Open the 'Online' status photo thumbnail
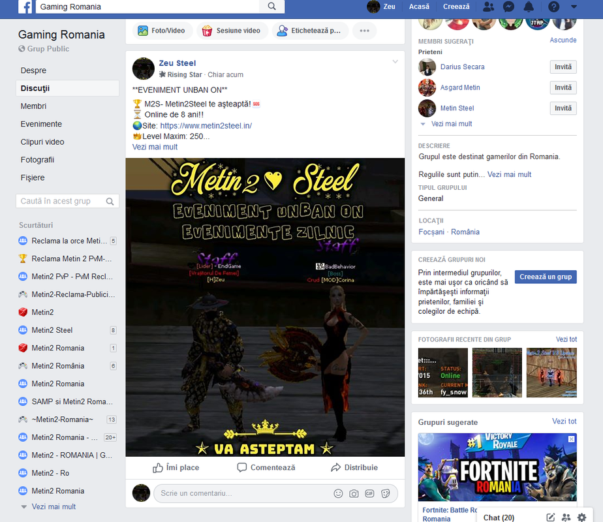The width and height of the screenshot is (603, 522). [x=443, y=373]
